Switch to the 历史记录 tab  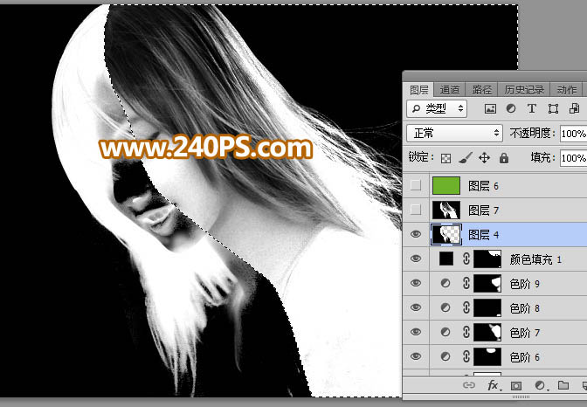tap(523, 89)
